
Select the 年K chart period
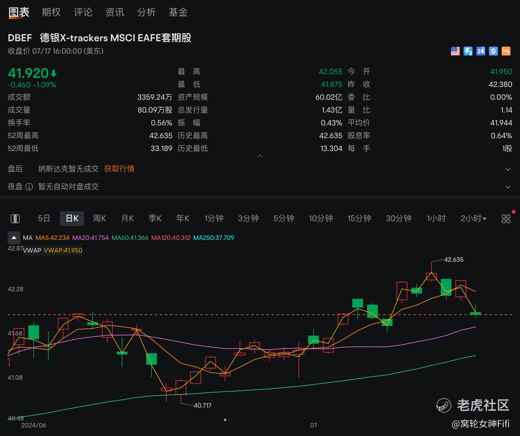(x=183, y=218)
